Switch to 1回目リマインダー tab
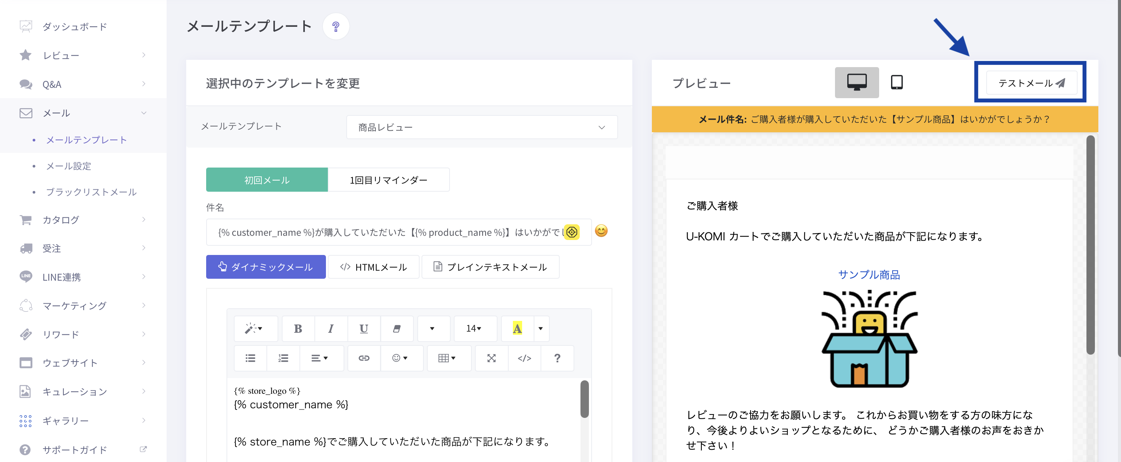1121x462 pixels. click(x=388, y=180)
